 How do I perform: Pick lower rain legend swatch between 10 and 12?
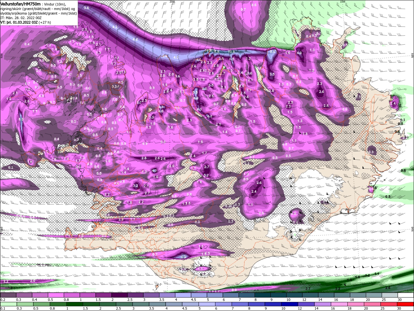pyautogui.click(x=289, y=304)
